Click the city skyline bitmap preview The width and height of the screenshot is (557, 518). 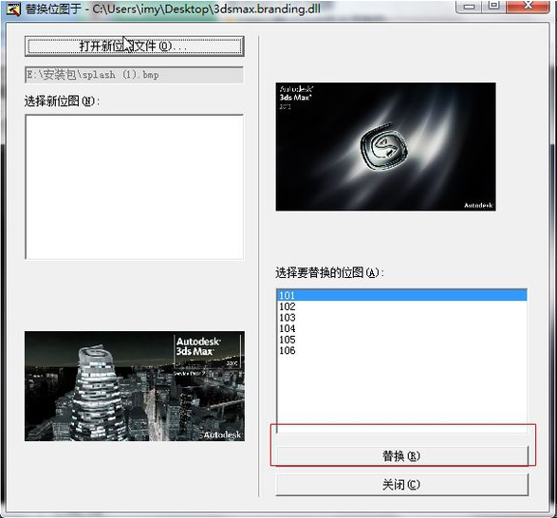point(135,386)
